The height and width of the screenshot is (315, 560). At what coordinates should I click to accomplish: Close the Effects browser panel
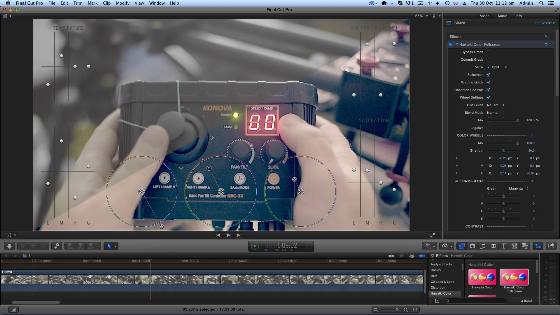pos(433,256)
